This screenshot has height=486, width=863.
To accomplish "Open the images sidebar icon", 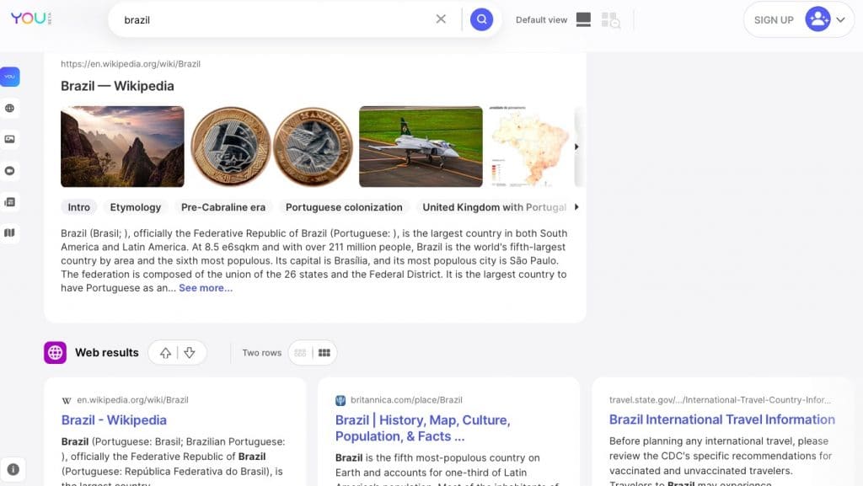I will [10, 139].
